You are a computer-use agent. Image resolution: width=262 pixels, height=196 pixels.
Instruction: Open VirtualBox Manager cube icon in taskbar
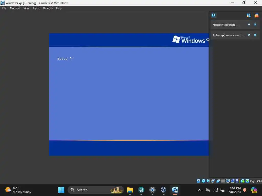click(x=163, y=190)
